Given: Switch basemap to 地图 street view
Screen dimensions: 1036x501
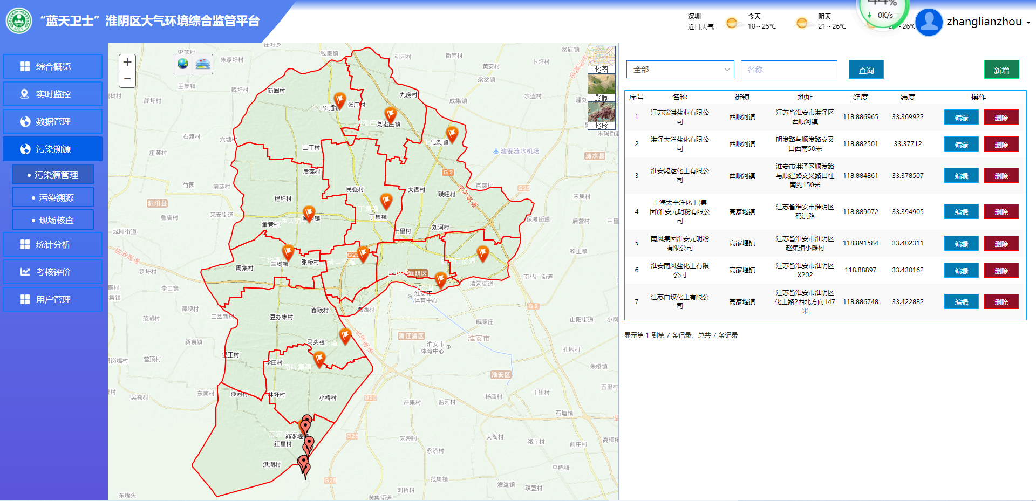Looking at the screenshot, I should pyautogui.click(x=601, y=59).
